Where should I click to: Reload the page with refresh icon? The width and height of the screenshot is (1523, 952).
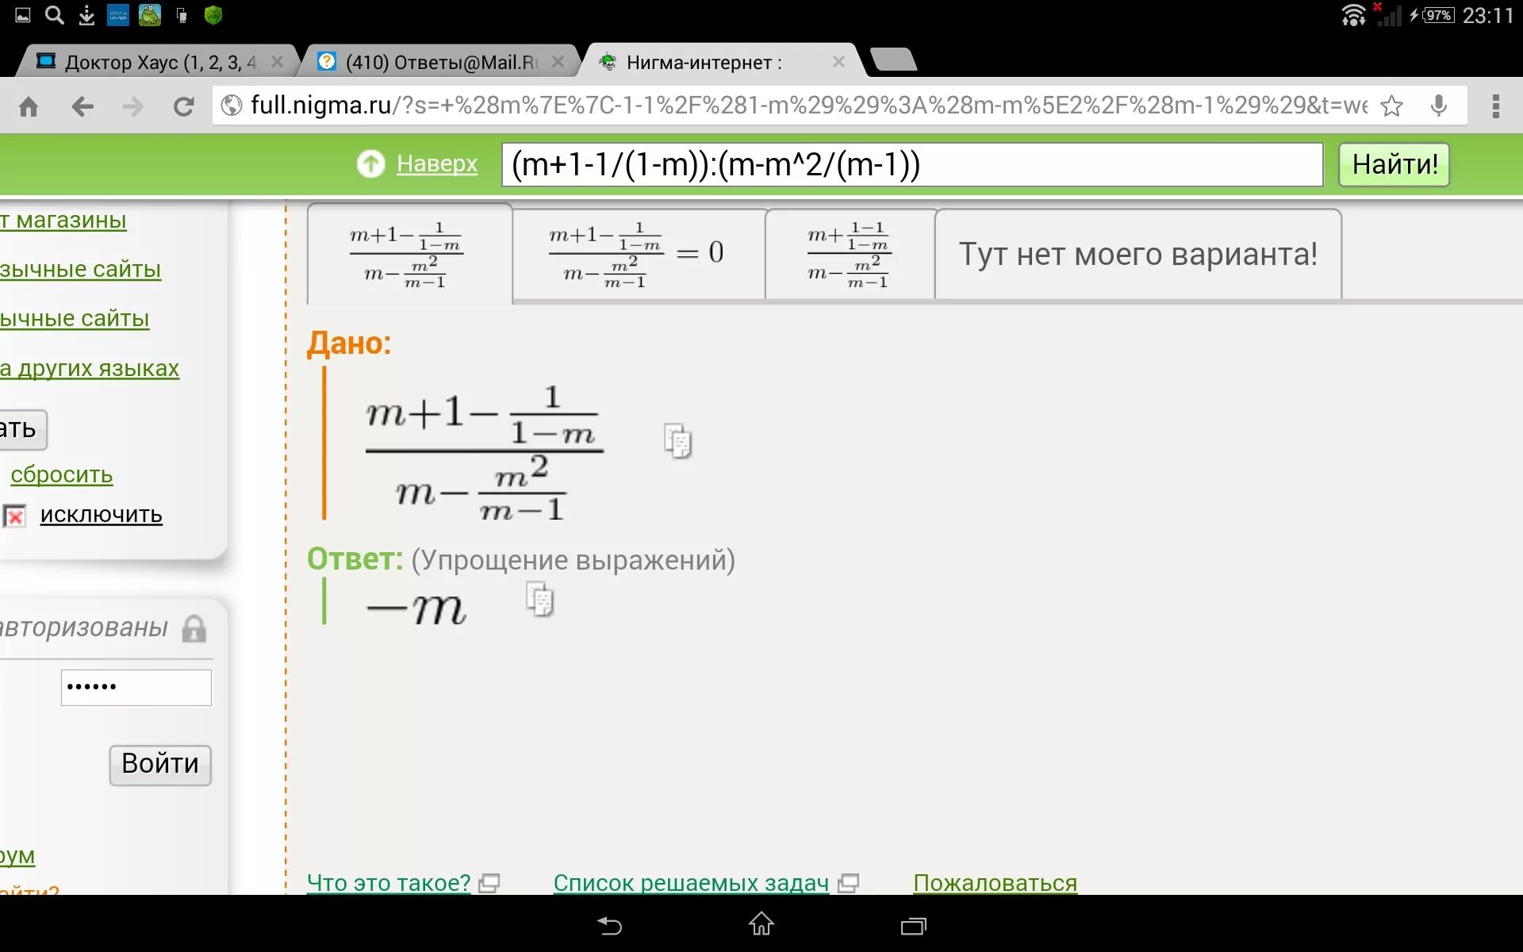[184, 106]
